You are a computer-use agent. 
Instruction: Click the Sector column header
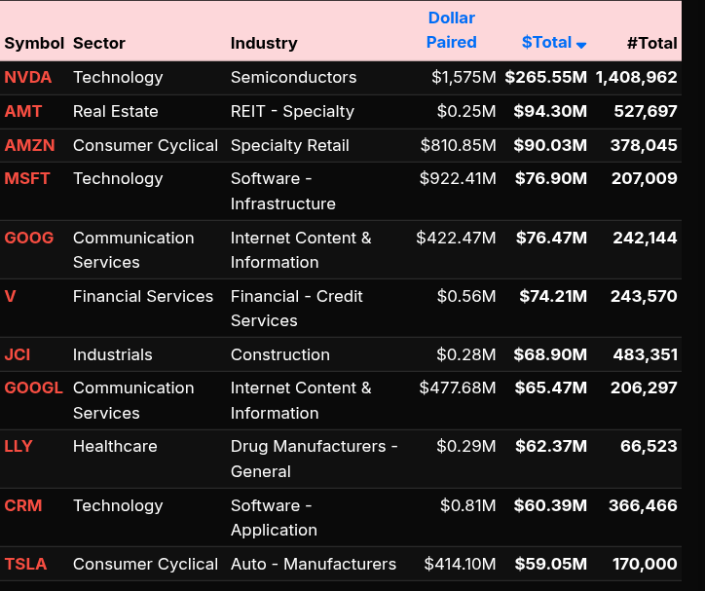point(99,43)
